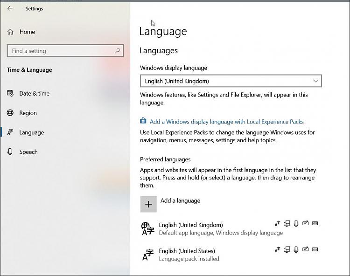
Task: Click the search magnifier icon
Action: coord(118,51)
